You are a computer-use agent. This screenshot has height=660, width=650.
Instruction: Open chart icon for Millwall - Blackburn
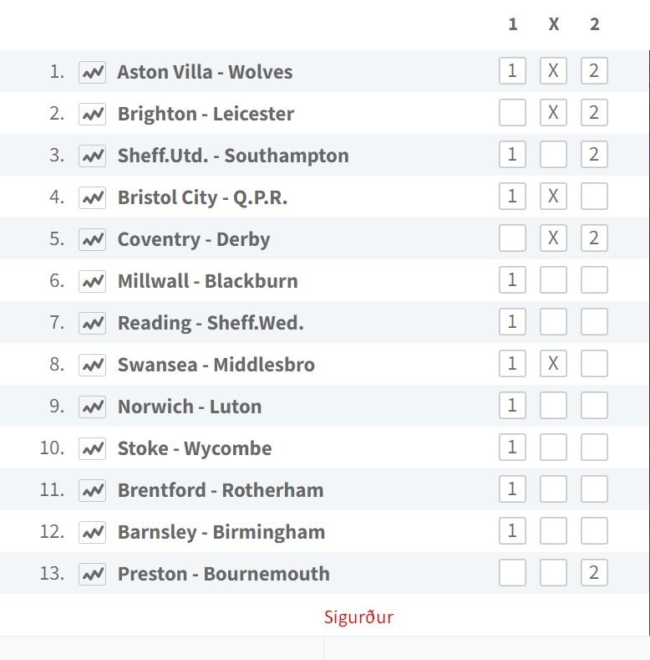(92, 281)
